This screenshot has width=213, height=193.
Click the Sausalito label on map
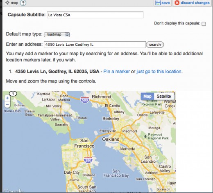pos(61,125)
